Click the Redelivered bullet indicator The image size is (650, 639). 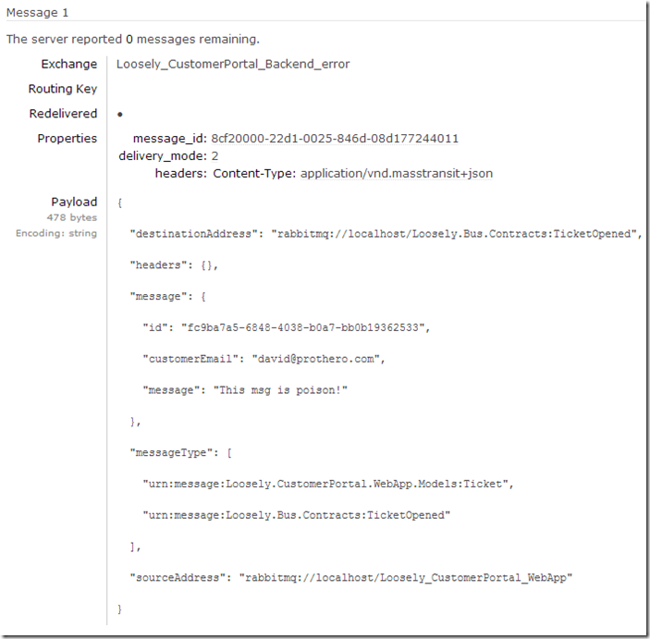(120, 115)
